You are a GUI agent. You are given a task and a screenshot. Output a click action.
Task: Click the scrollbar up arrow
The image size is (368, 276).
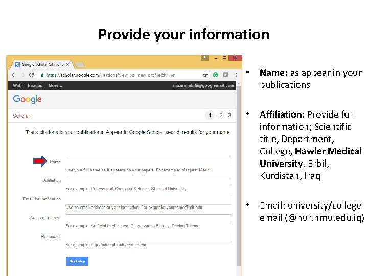click(x=239, y=84)
